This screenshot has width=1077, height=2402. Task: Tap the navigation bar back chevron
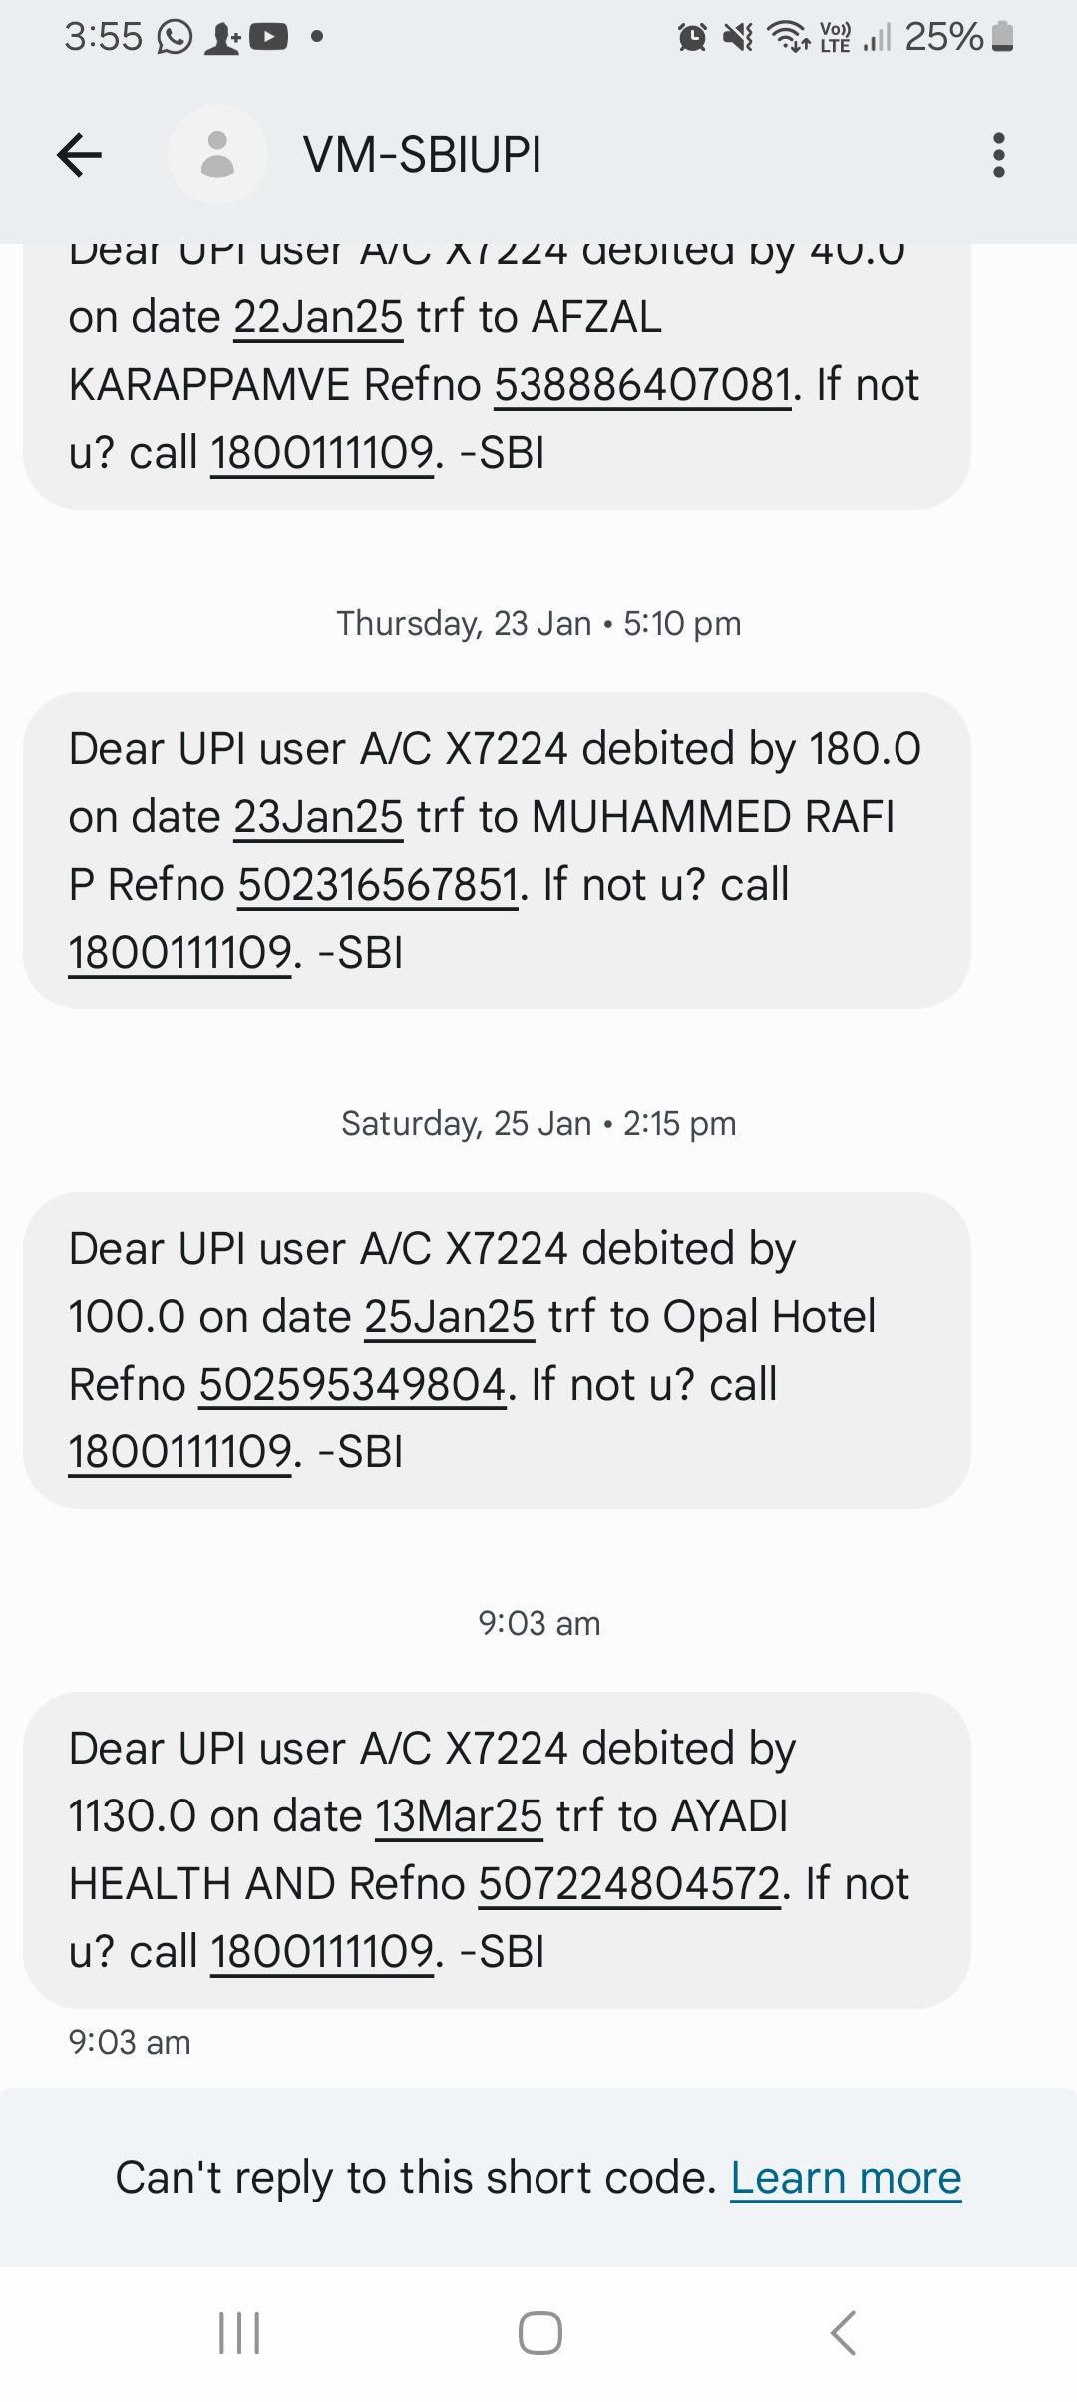(x=843, y=2333)
